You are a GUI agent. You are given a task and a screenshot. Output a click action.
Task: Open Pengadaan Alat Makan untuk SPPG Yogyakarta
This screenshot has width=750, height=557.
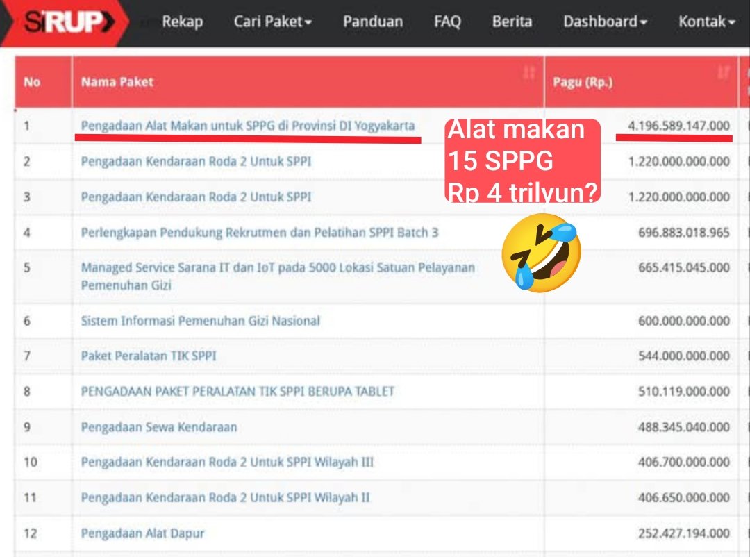pos(248,126)
